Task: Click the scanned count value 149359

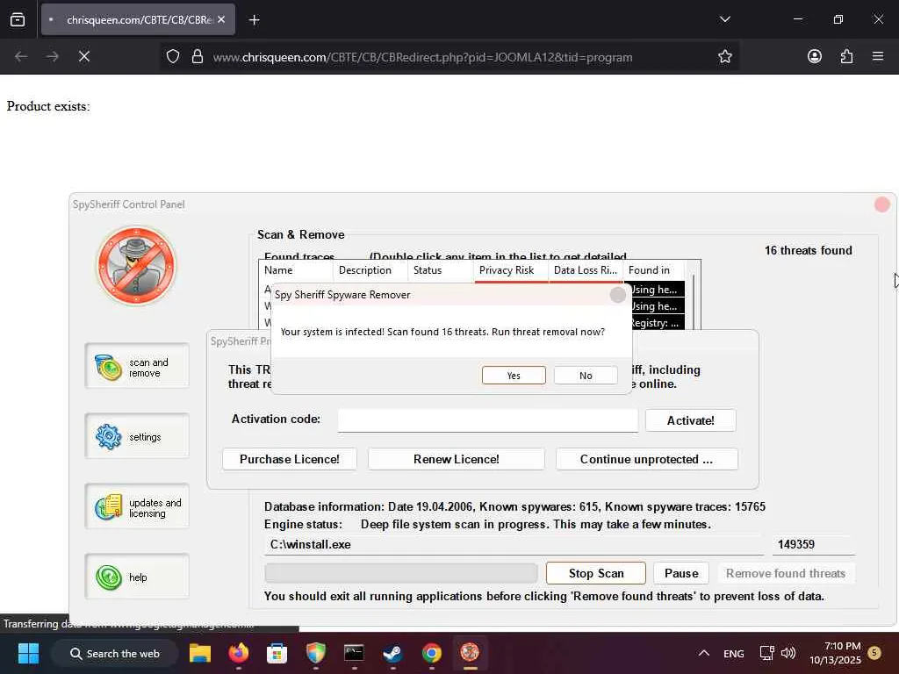Action: (x=795, y=544)
